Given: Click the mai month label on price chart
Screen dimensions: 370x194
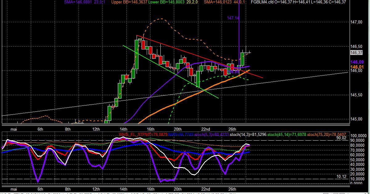Looking at the screenshot, I should [x=13, y=129].
